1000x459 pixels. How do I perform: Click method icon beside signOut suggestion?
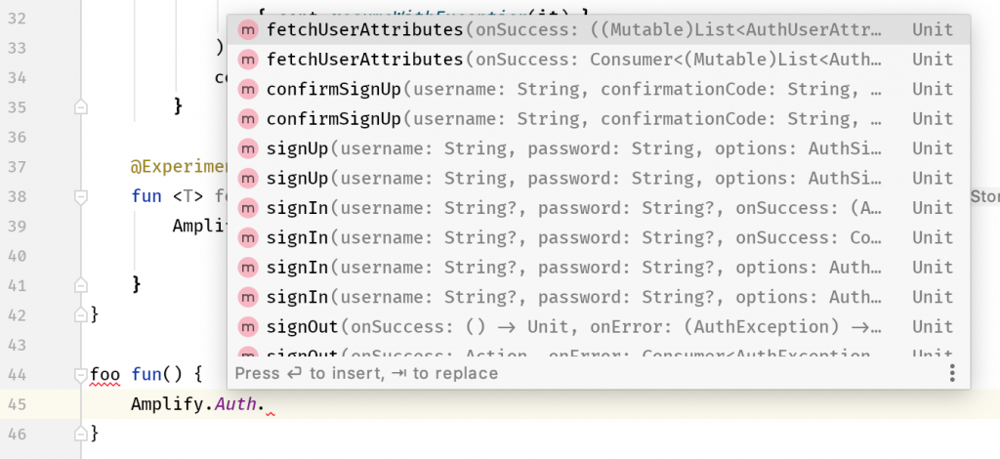(247, 327)
